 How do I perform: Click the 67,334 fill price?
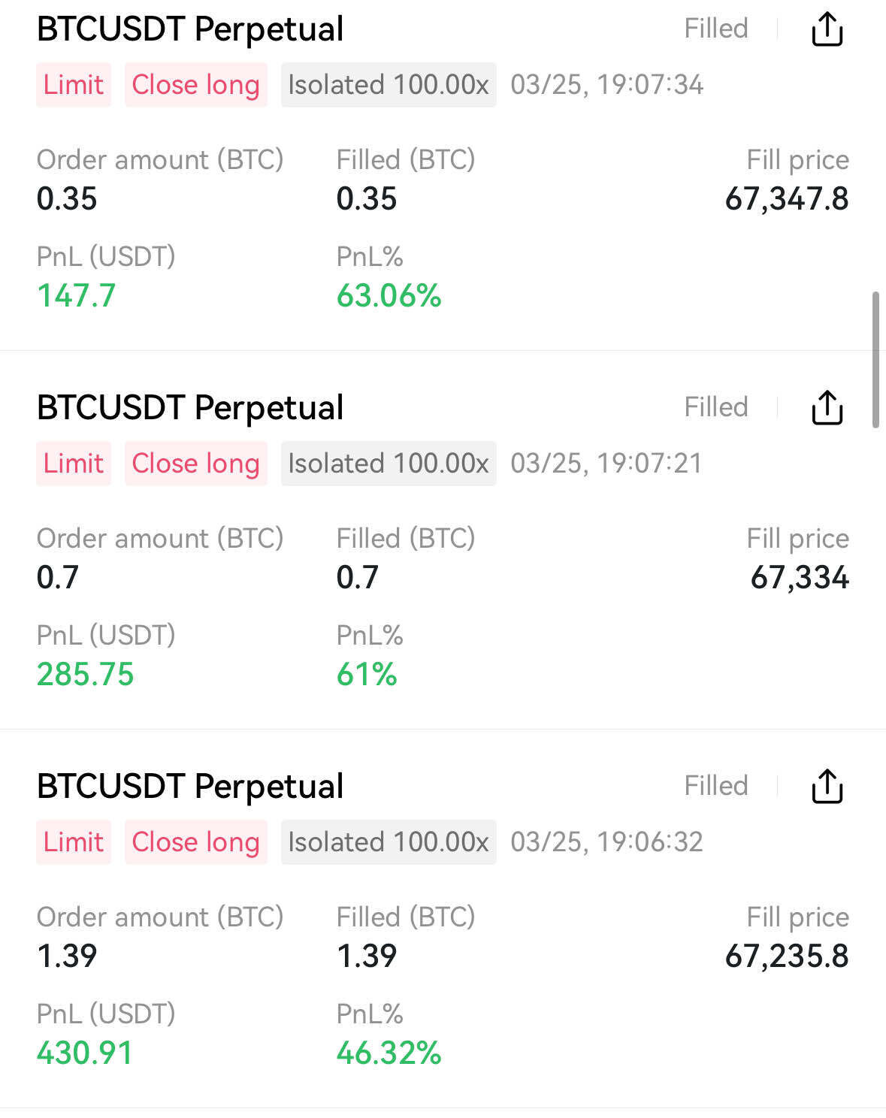pyautogui.click(x=800, y=578)
